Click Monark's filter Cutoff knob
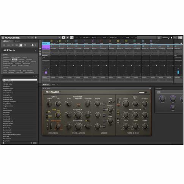The image size is (184, 184). [x=126, y=104]
